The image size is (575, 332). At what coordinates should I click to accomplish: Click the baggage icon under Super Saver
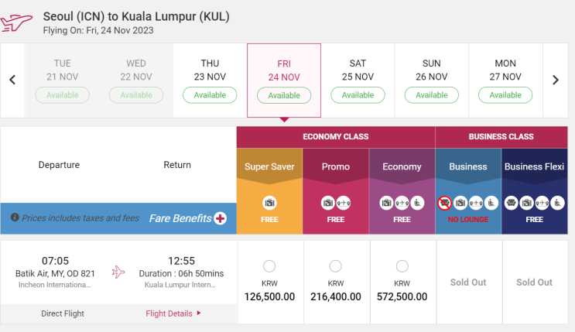(269, 203)
